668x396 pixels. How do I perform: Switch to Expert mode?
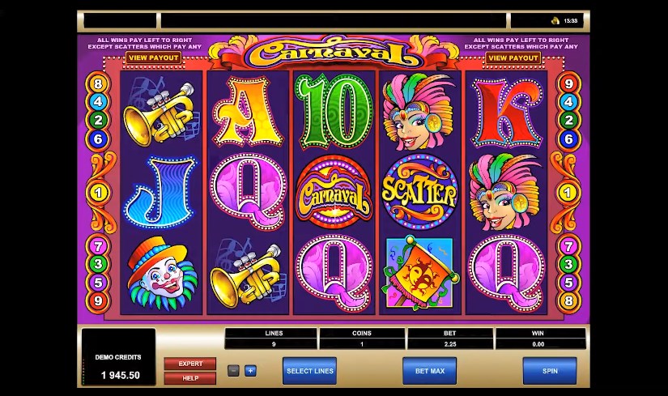[x=190, y=364]
